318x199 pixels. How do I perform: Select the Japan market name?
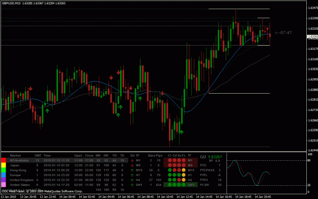(x=15, y=165)
